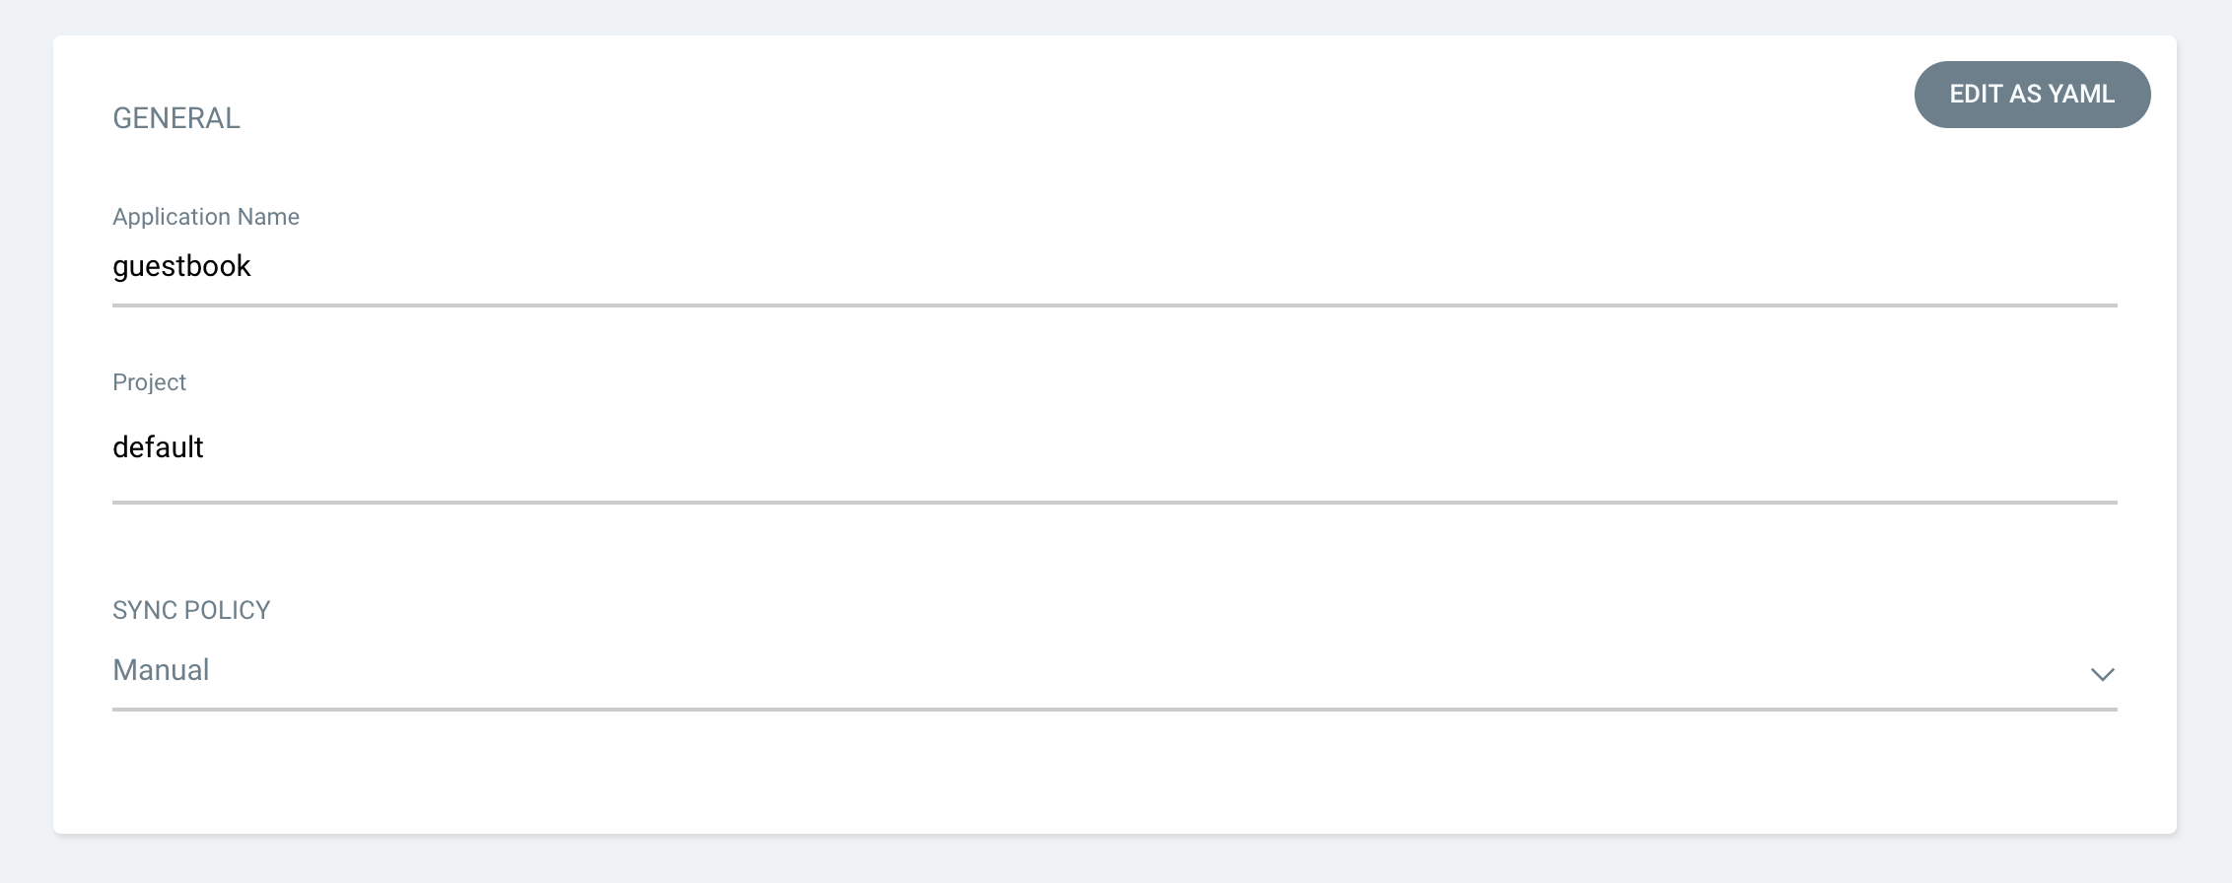Click empty space beside the GENERAL heading
The width and height of the screenshot is (2232, 883).
click(986, 118)
